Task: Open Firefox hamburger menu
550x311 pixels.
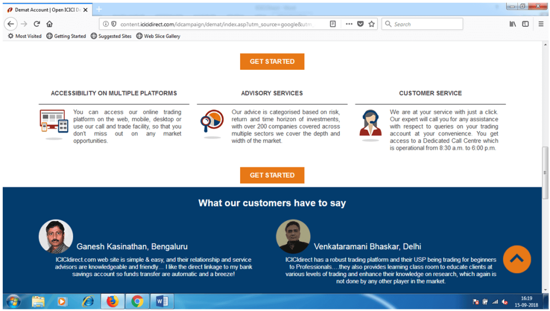Action: pyautogui.click(x=541, y=24)
